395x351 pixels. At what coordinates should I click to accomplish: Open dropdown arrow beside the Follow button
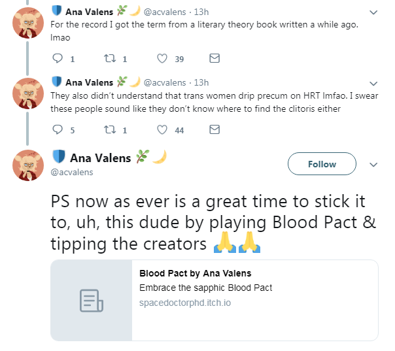(373, 165)
